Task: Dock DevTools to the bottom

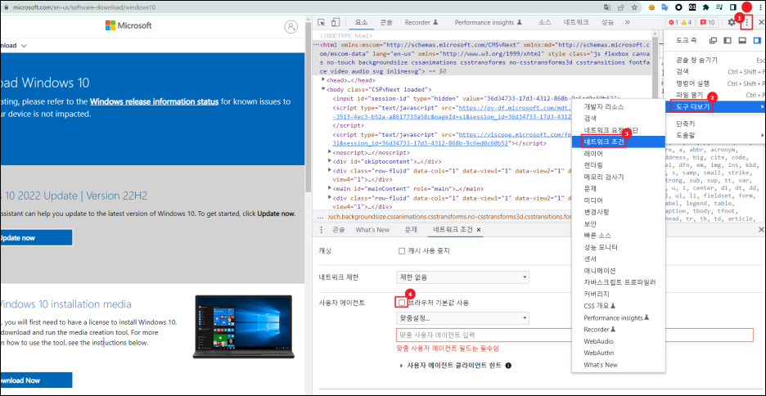Action: [742, 41]
